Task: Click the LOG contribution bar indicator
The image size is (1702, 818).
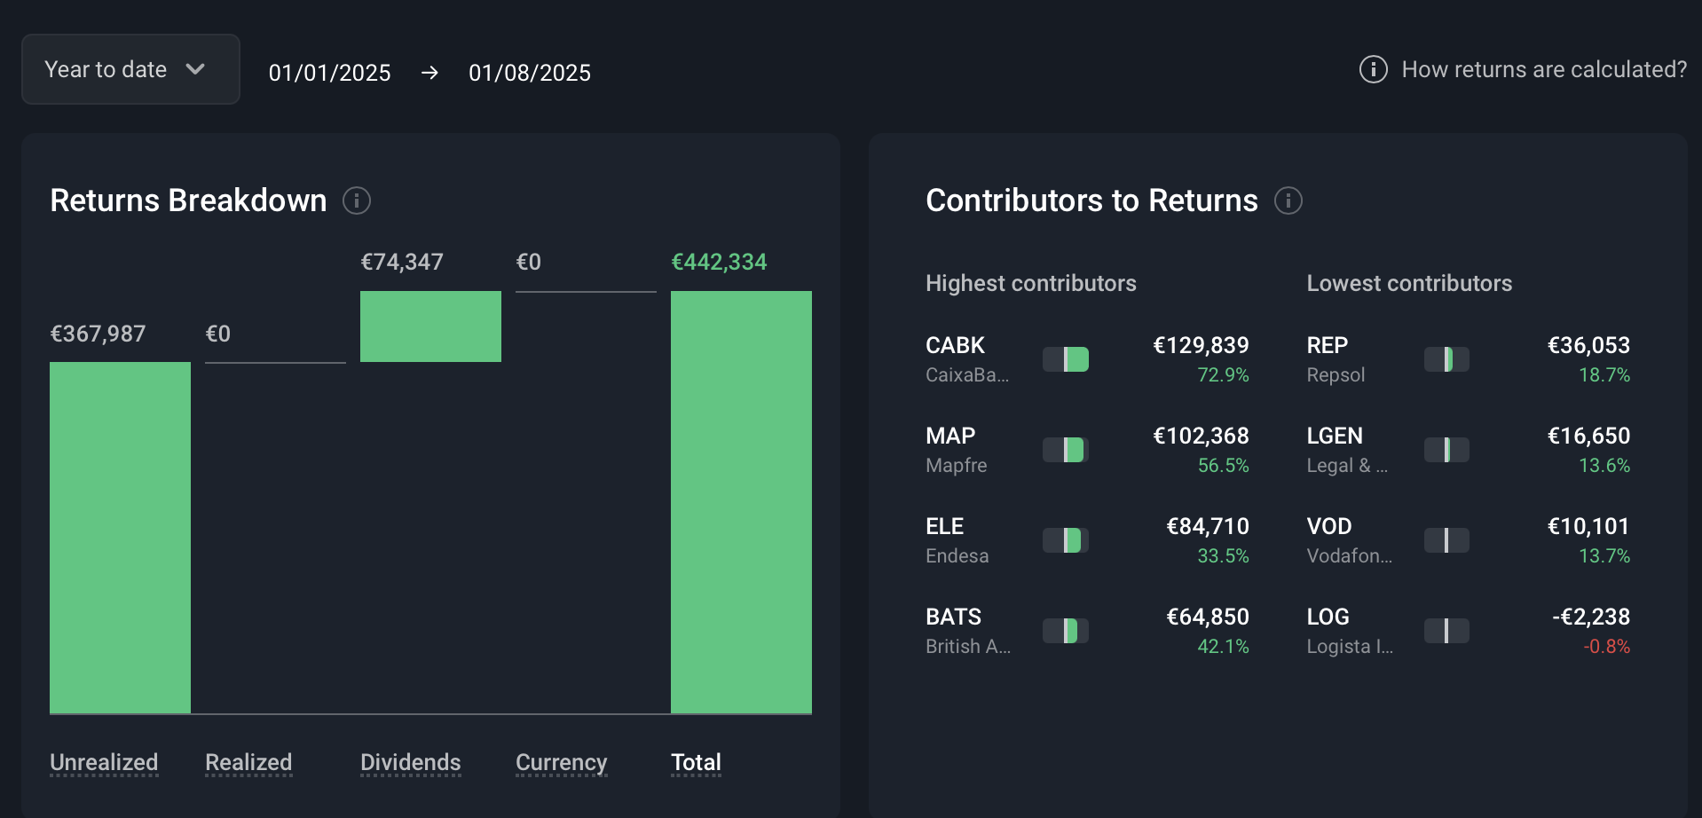Action: pyautogui.click(x=1446, y=631)
